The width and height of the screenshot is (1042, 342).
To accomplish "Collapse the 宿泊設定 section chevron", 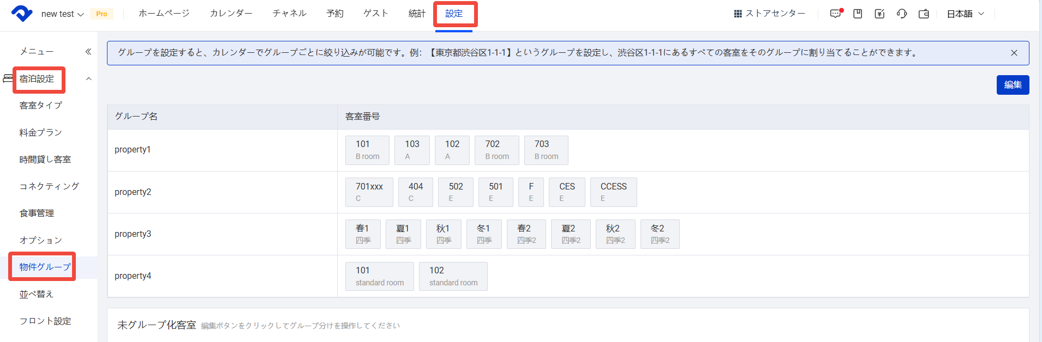I will pyautogui.click(x=88, y=79).
